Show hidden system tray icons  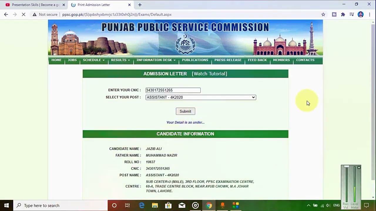pyautogui.click(x=308, y=205)
